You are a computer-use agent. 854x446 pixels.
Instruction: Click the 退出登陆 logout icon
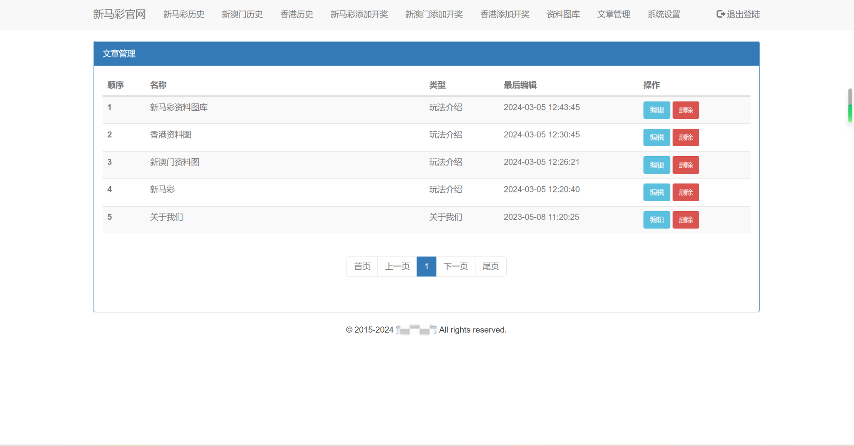click(720, 14)
